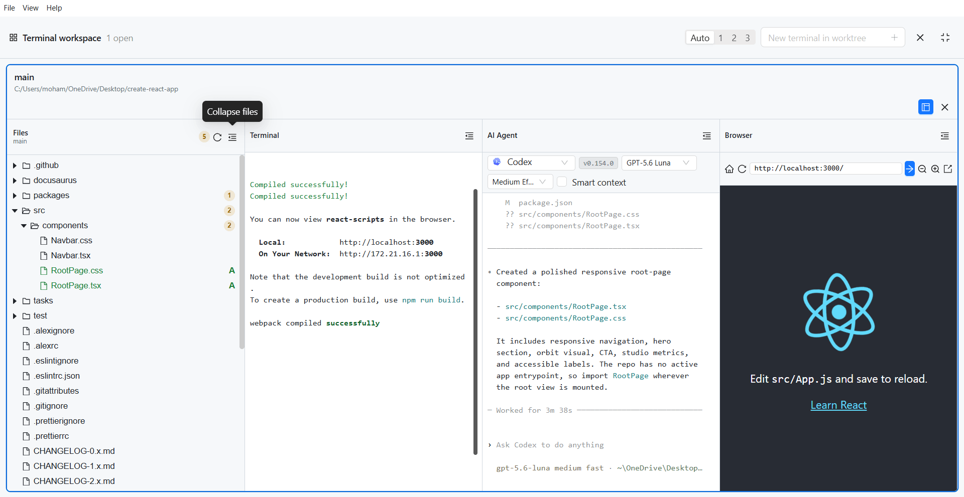964x497 pixels.
Task: Select layout column count 3
Action: (748, 38)
